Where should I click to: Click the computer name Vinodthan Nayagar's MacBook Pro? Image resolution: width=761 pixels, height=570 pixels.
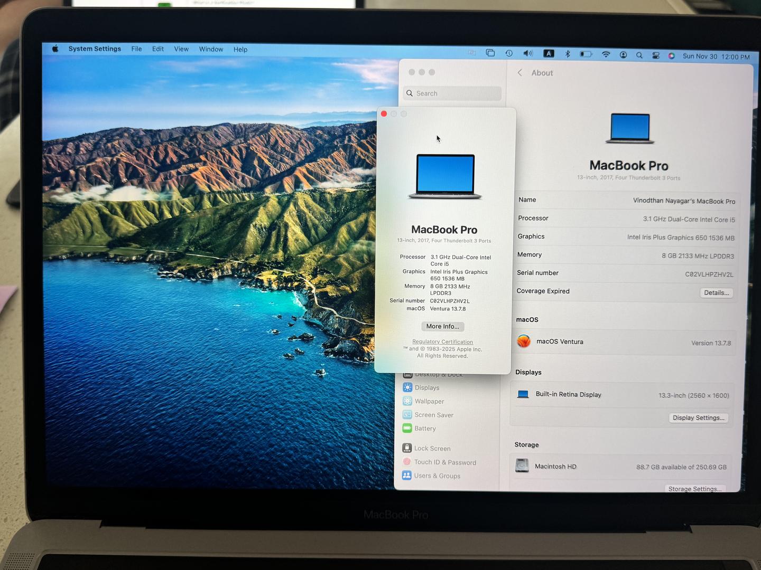(x=684, y=201)
